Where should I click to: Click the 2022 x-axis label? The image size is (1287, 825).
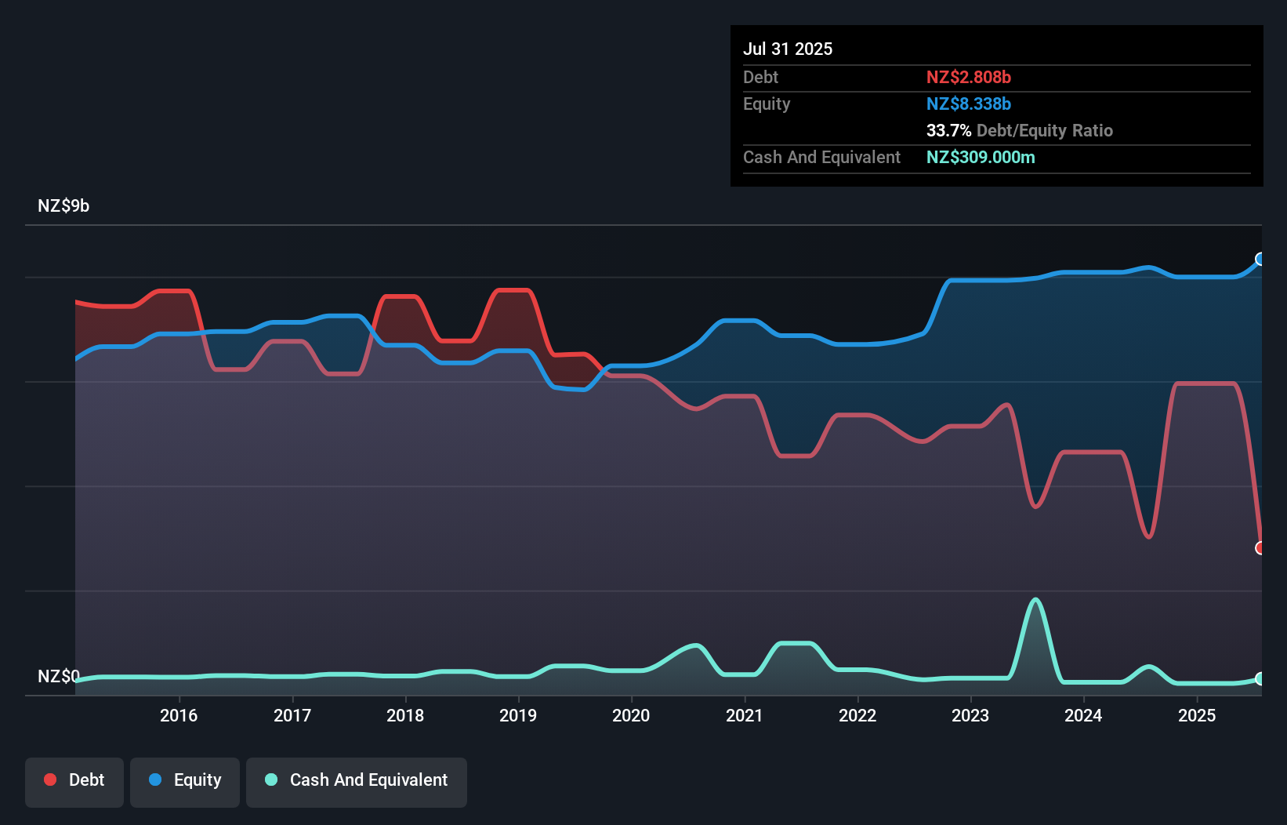point(857,715)
